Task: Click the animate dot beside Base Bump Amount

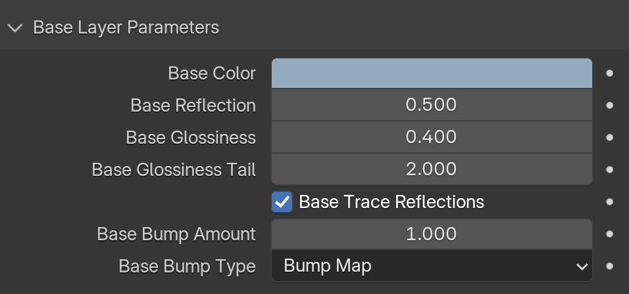Action: click(x=610, y=234)
